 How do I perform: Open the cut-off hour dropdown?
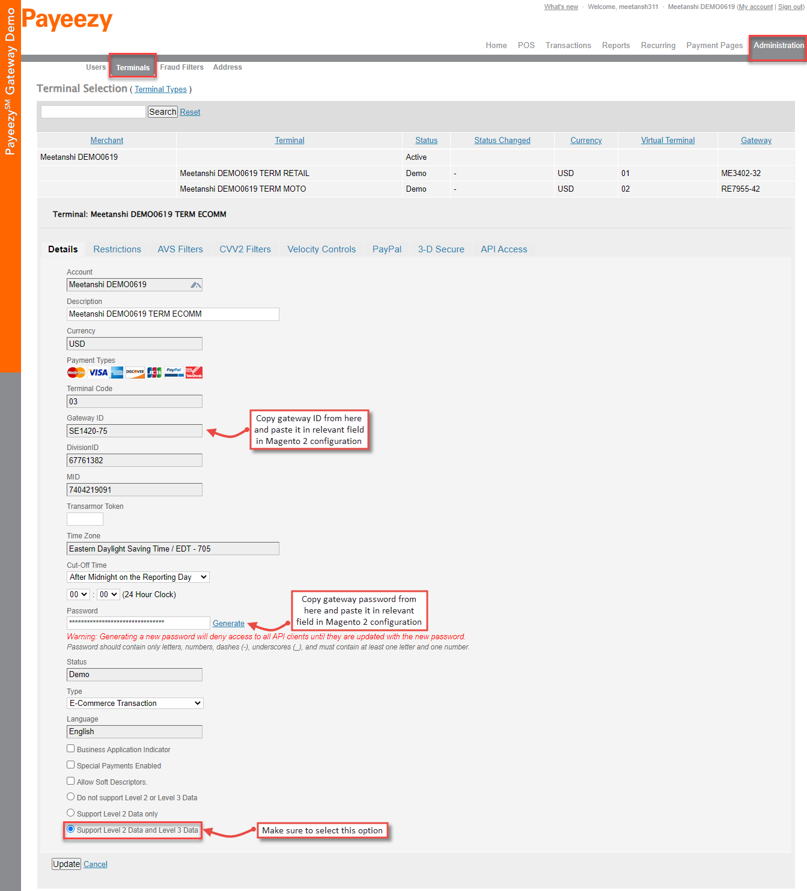(78, 595)
